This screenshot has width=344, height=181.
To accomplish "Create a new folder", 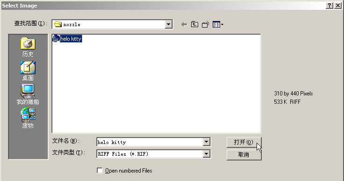I will (x=206, y=24).
